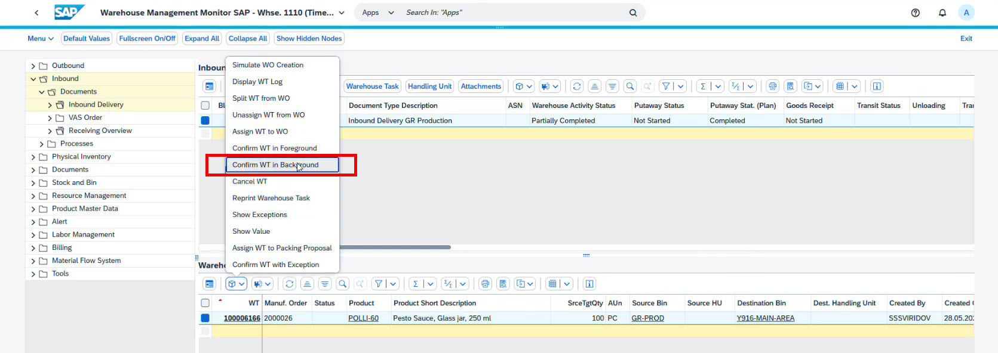The height and width of the screenshot is (353, 998).
Task: Click the information icon in the upper inbound toolbar
Action: (x=877, y=86)
